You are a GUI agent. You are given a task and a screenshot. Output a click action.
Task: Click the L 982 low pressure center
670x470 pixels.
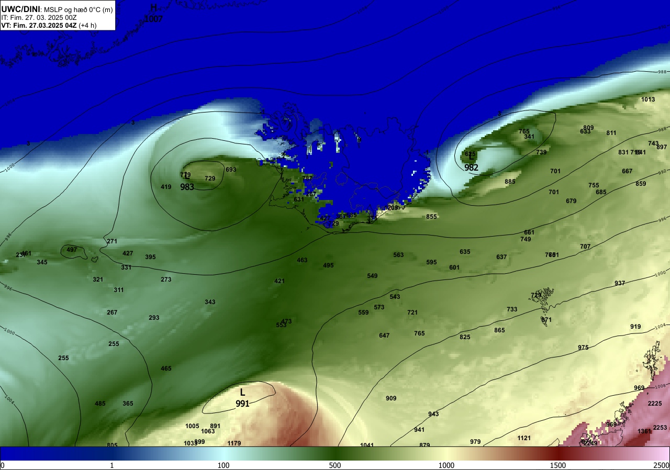click(x=471, y=162)
